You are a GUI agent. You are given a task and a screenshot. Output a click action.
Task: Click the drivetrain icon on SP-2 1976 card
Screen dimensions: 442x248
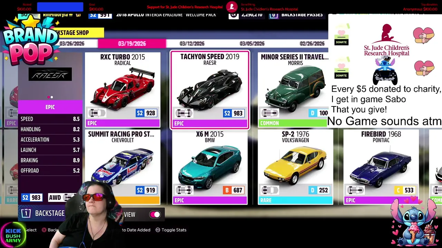tap(270, 190)
